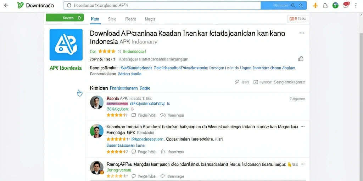Open the first review's blue APK link

(x=150, y=104)
